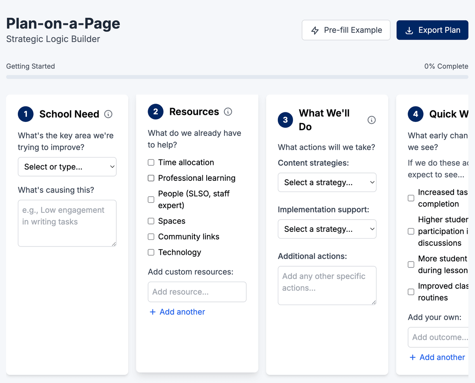Expand the Content strategies dropdown
Viewport: 475px width, 383px height.
327,182
